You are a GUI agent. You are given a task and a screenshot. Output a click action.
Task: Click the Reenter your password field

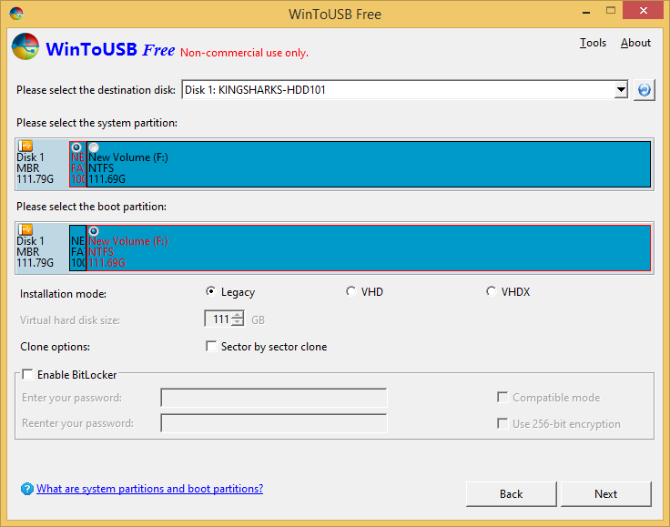(274, 423)
